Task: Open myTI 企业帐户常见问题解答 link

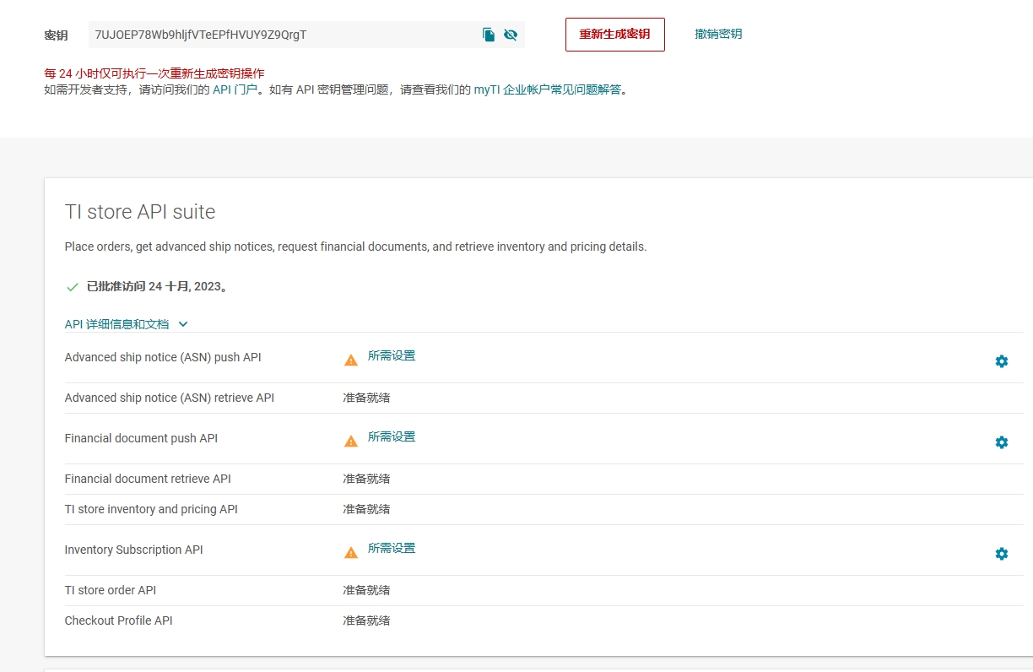Action: (547, 89)
